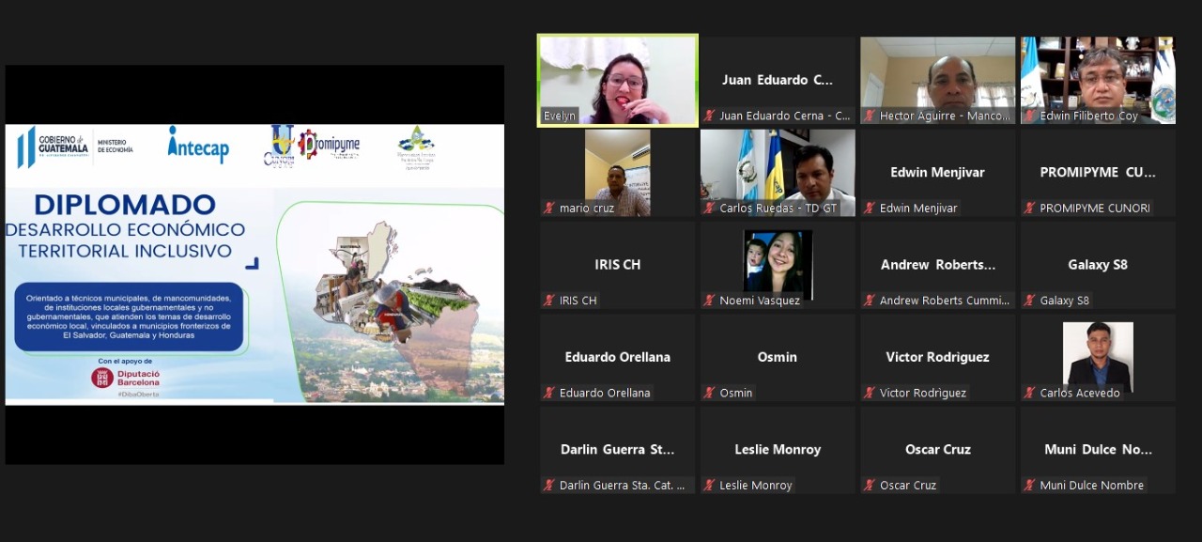Click the muted mic icon next to Galaxy S8 label
This screenshot has height=542, width=1202.
click(1030, 301)
